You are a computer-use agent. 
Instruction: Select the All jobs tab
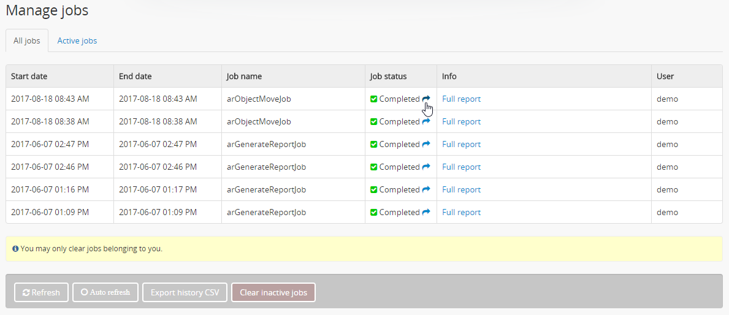pos(27,40)
